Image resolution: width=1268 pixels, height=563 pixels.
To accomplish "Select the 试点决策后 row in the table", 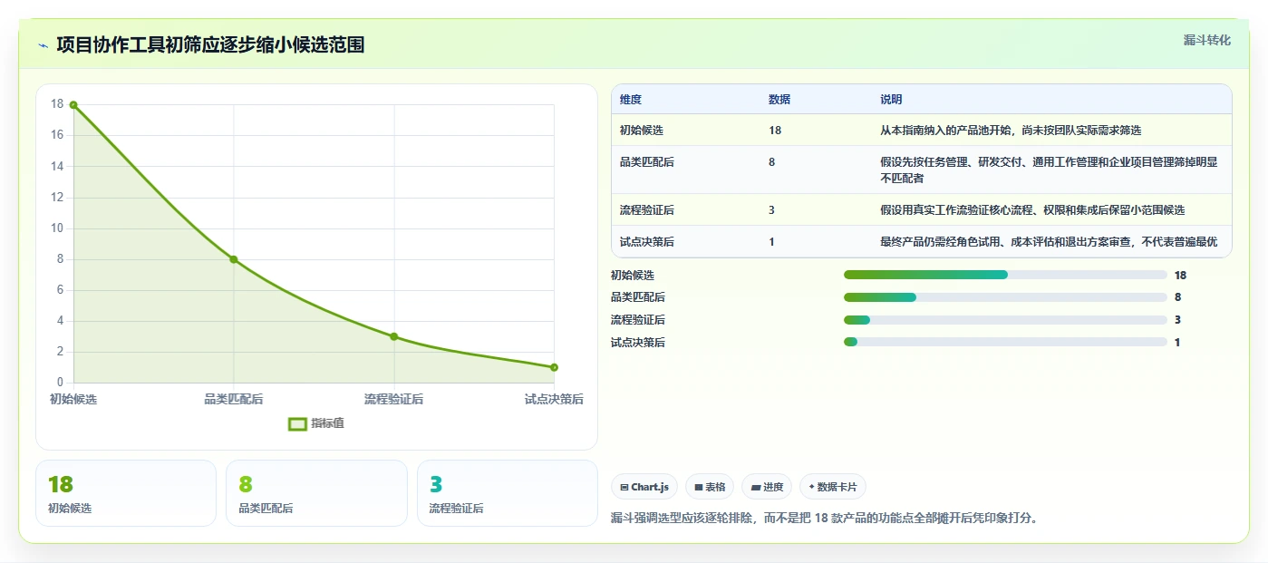I will pos(922,242).
